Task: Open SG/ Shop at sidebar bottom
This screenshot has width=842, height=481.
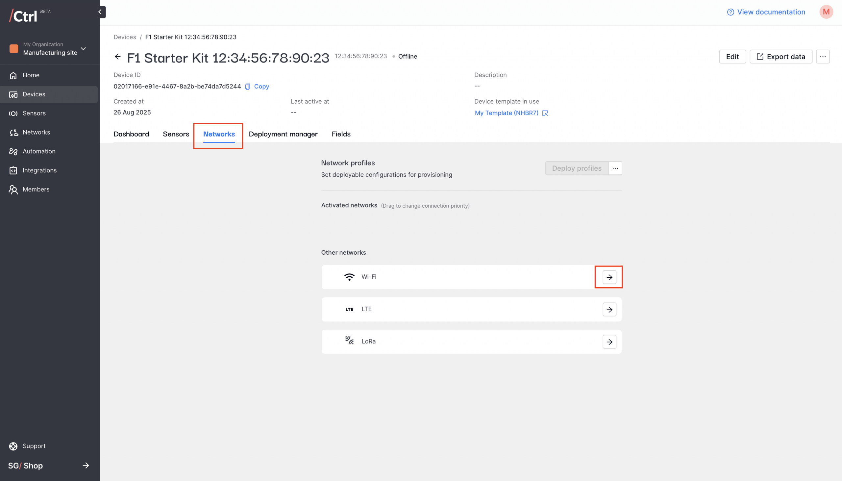Action: click(49, 466)
